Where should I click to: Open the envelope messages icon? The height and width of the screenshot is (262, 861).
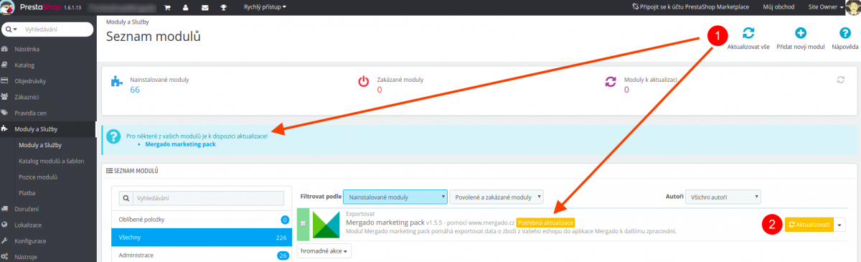pyautogui.click(x=204, y=7)
